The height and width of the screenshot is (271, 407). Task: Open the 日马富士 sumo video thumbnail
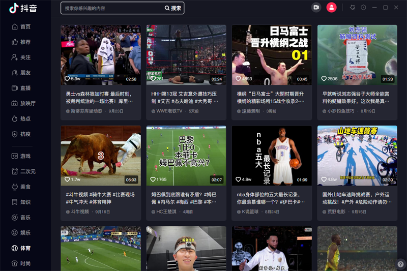pos(272,55)
